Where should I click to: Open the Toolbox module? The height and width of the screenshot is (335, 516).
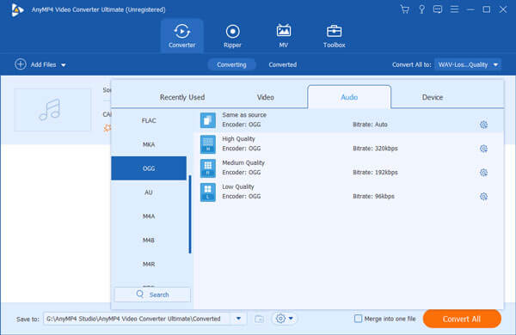(x=334, y=36)
